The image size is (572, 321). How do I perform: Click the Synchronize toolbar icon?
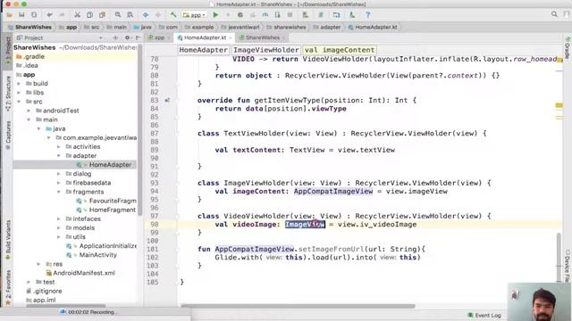[x=34, y=15]
